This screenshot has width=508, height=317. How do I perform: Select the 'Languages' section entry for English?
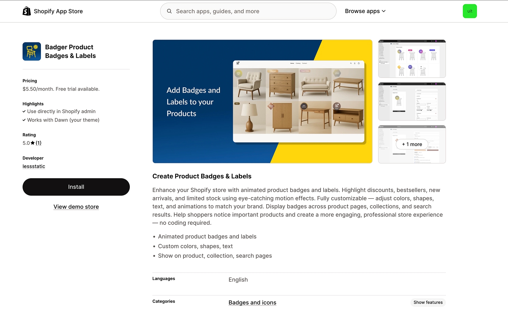(x=238, y=279)
